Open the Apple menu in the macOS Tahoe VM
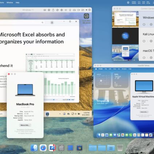 (96, 69)
